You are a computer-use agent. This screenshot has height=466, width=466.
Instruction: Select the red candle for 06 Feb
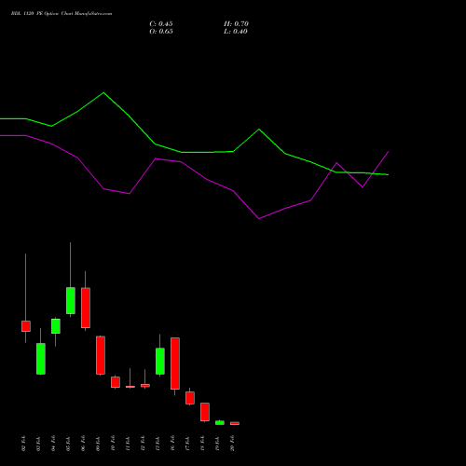point(86,308)
